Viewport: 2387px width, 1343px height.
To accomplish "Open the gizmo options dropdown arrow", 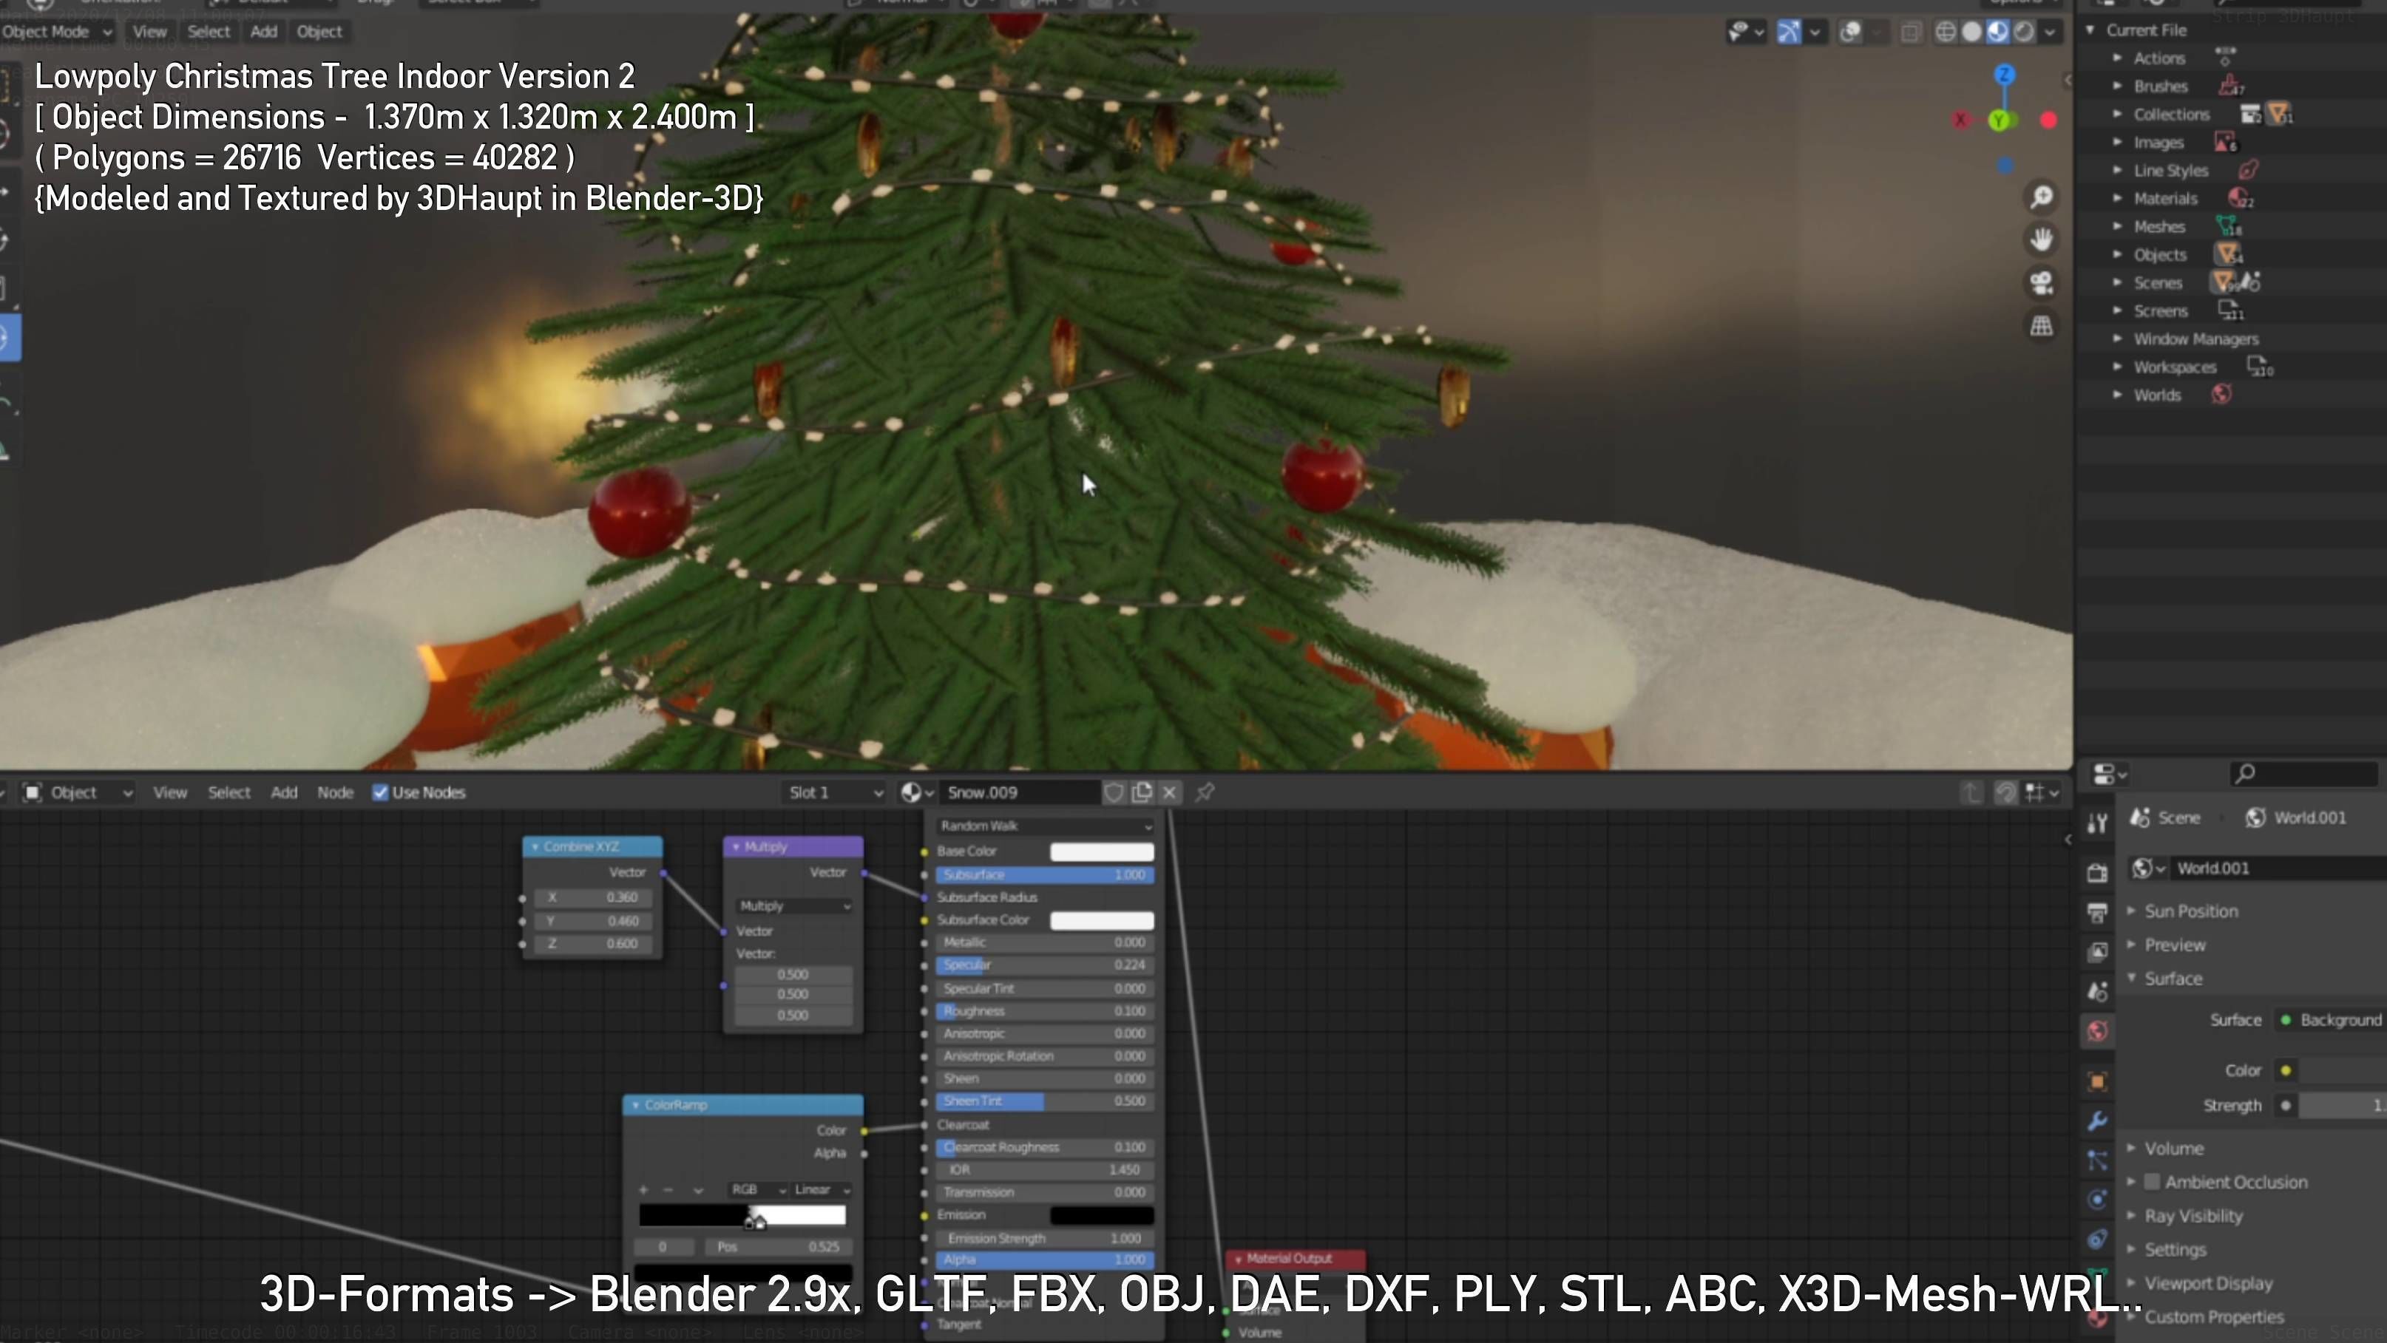I will click(x=1815, y=33).
